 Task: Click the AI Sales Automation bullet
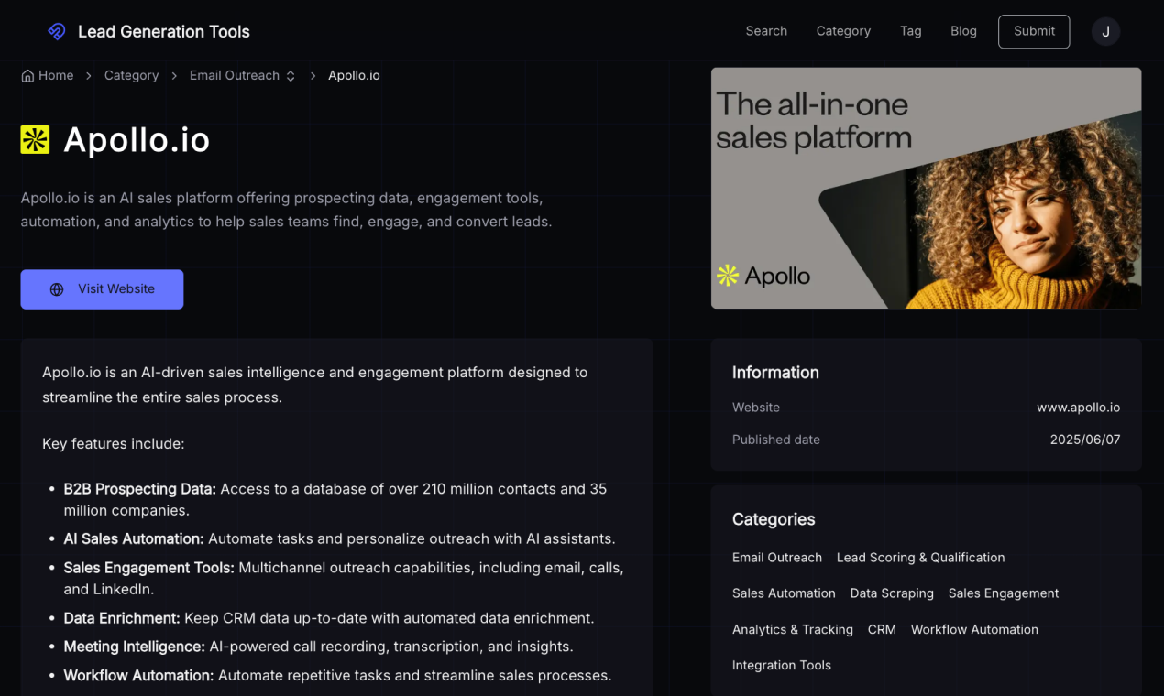click(x=339, y=538)
